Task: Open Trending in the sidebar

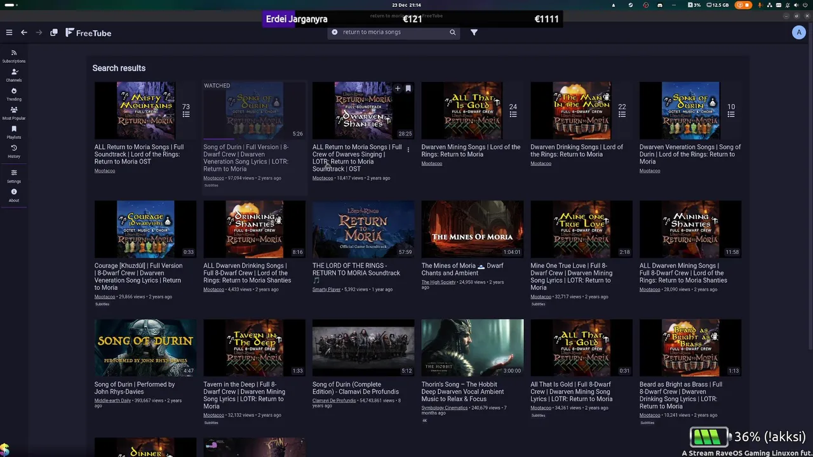Action: (14, 94)
